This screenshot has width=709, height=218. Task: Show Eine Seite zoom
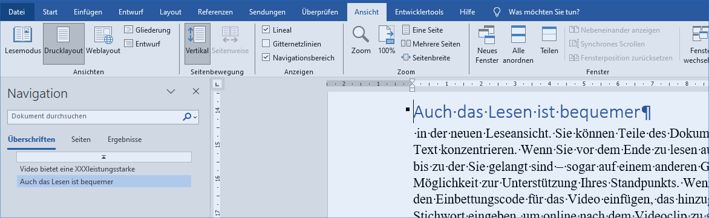coord(423,30)
